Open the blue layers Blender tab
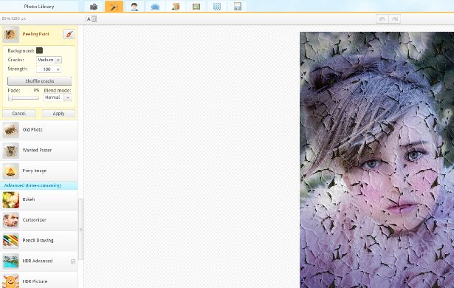 click(x=155, y=7)
